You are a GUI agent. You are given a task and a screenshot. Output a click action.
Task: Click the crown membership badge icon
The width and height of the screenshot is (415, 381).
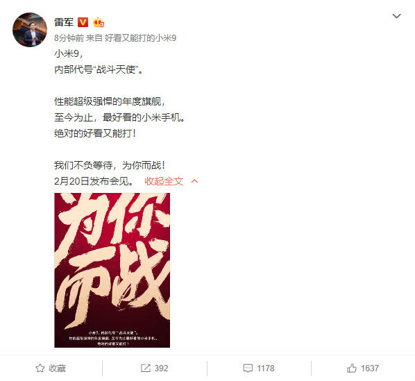[98, 22]
